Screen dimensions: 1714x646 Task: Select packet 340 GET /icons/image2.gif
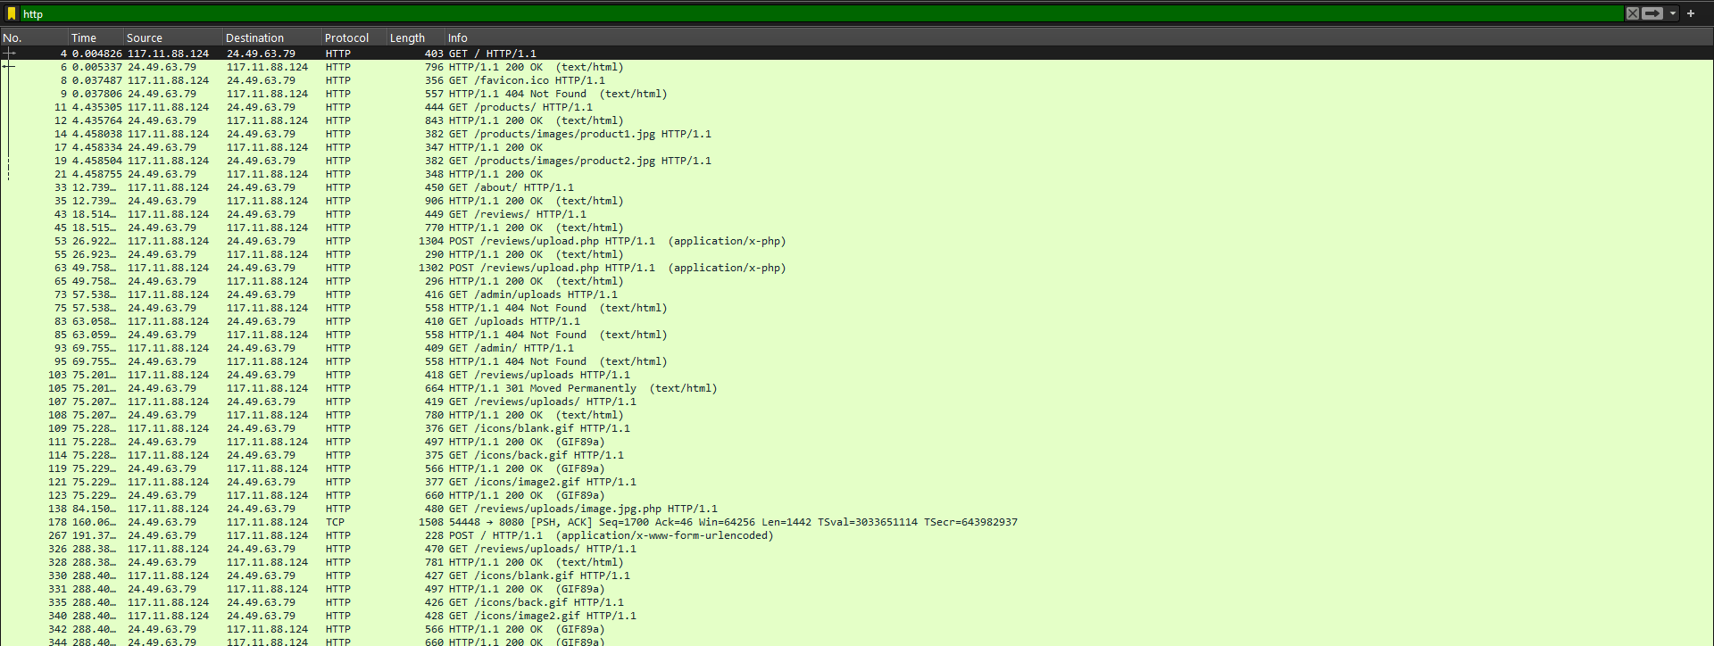point(857,616)
